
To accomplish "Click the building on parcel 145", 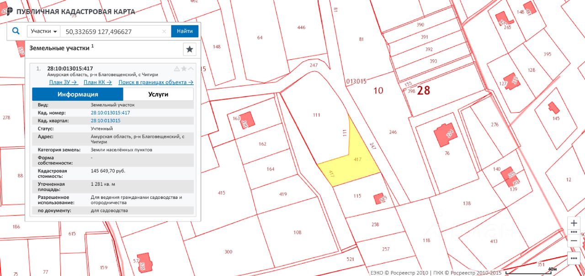I will point(554,108).
